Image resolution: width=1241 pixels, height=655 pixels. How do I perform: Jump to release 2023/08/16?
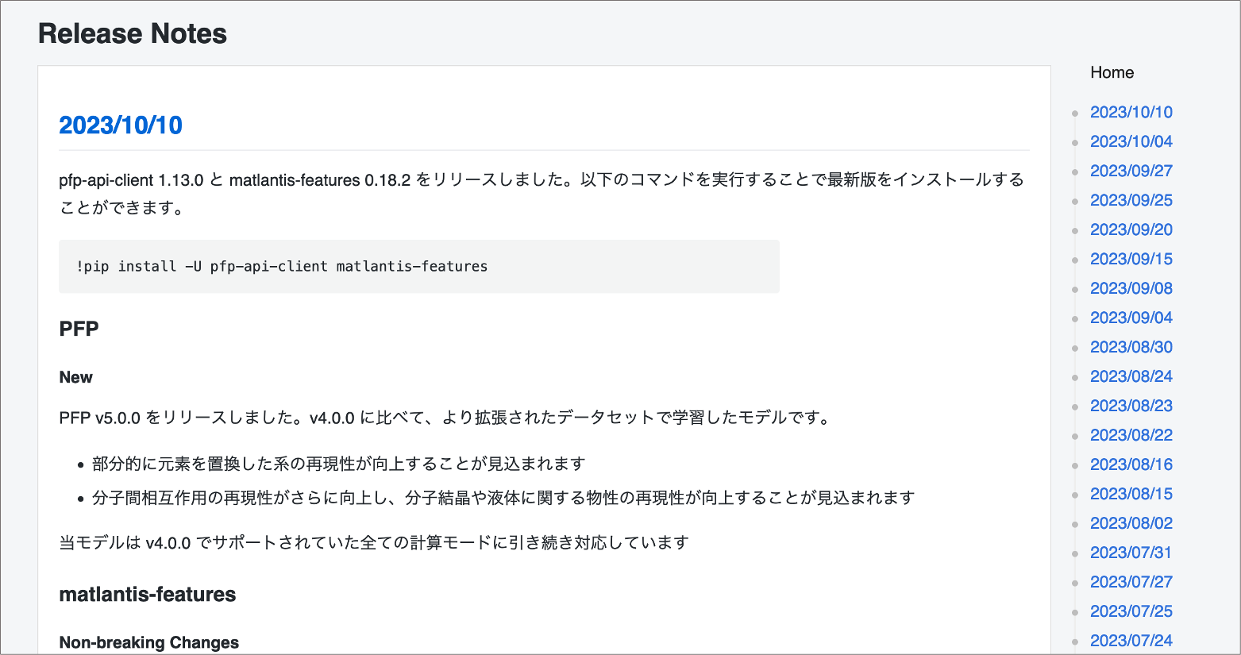(1131, 464)
